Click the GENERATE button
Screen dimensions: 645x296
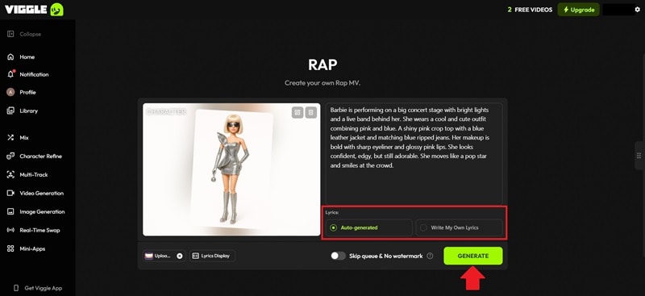[x=473, y=256]
